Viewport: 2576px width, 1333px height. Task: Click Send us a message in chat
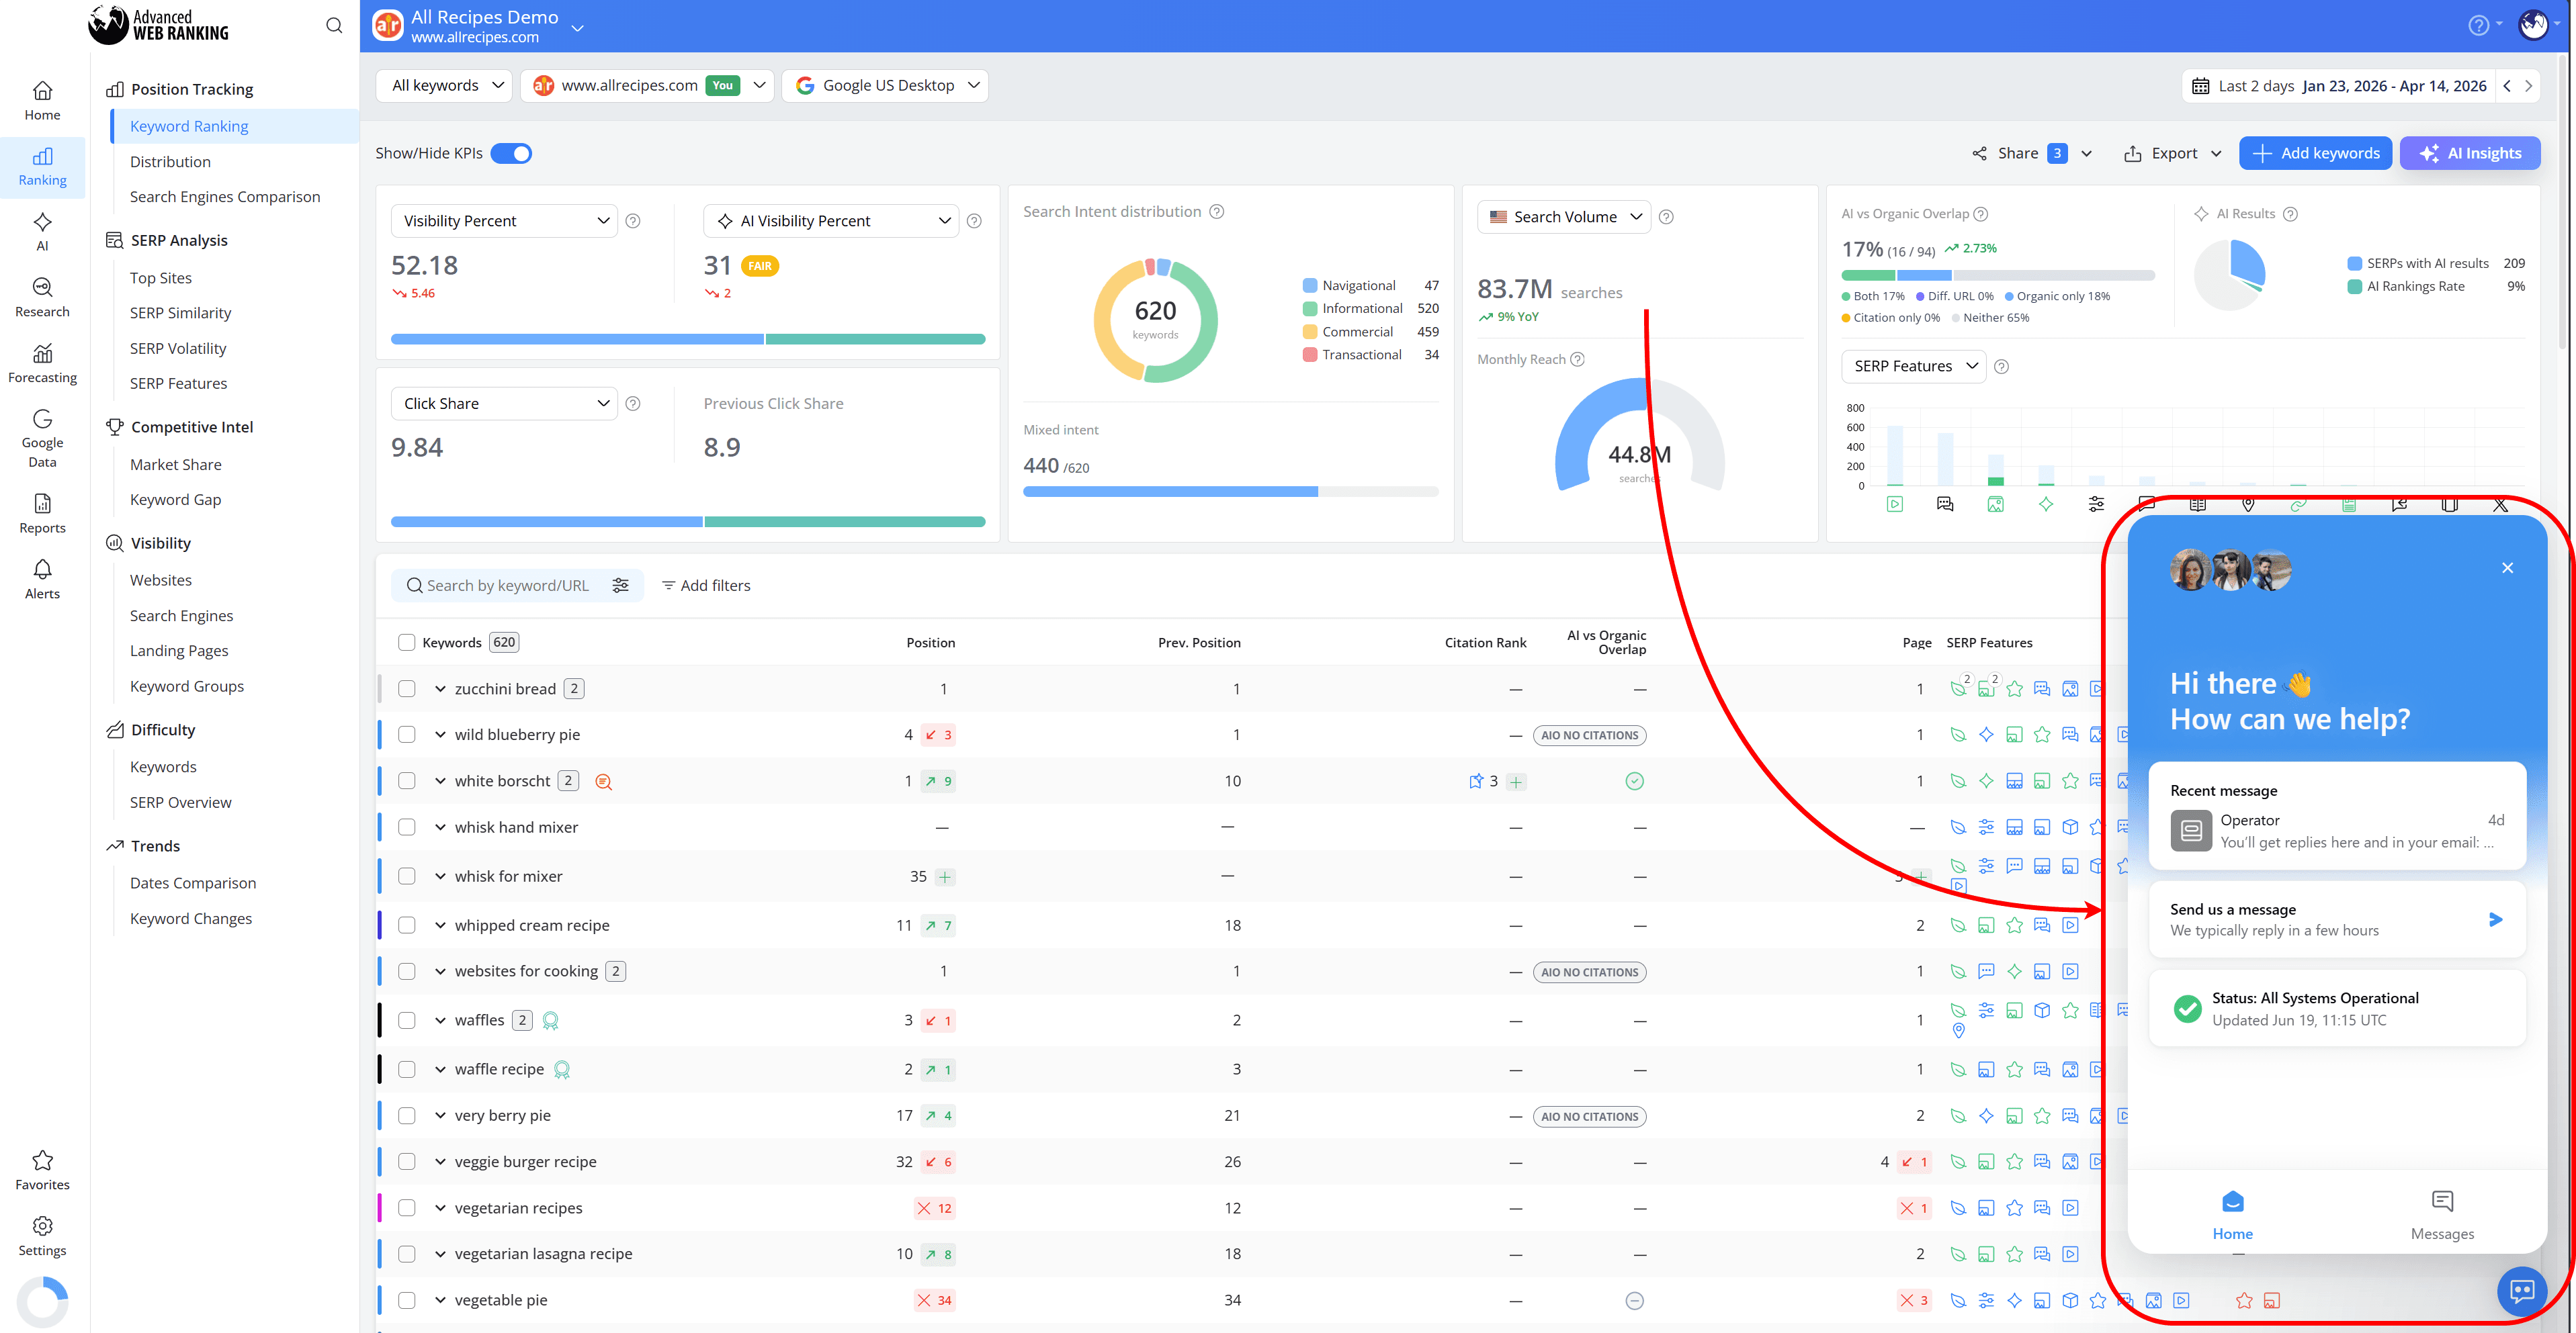pos(2337,919)
